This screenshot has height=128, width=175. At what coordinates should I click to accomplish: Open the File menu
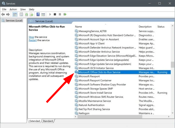(4, 9)
